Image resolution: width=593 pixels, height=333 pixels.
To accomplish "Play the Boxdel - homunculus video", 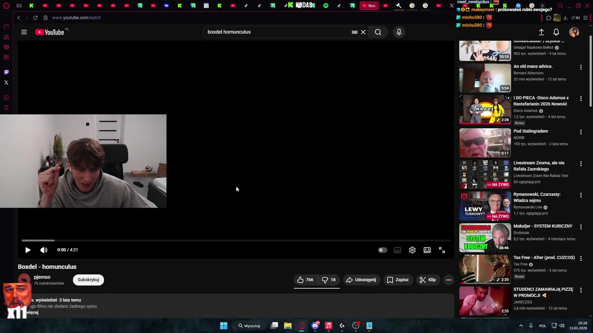I will [x=28, y=250].
